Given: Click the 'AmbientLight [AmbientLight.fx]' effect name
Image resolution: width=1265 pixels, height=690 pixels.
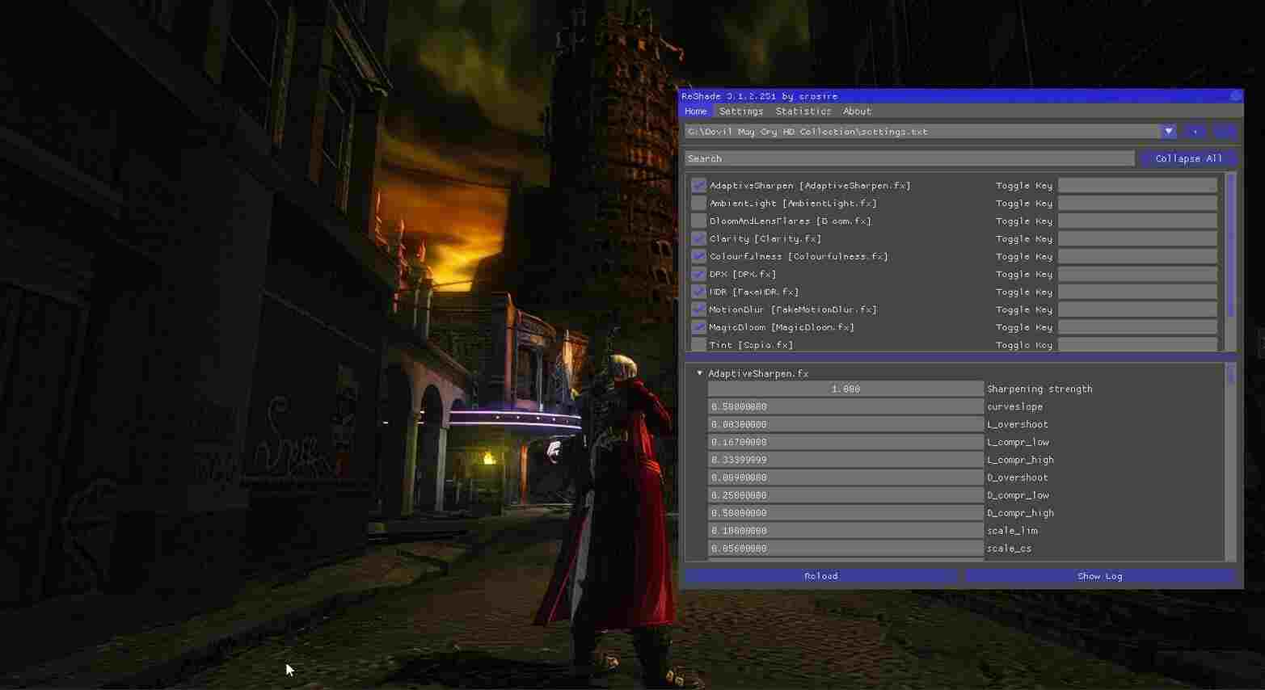Looking at the screenshot, I should pyautogui.click(x=793, y=204).
